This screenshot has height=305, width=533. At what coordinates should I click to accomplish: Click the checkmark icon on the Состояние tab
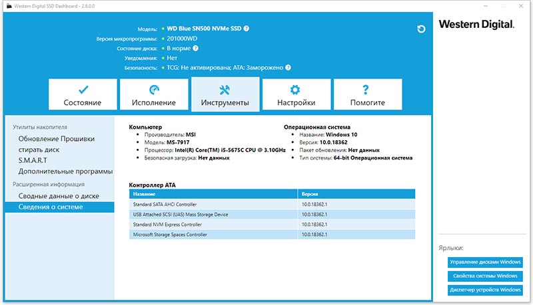(x=83, y=90)
